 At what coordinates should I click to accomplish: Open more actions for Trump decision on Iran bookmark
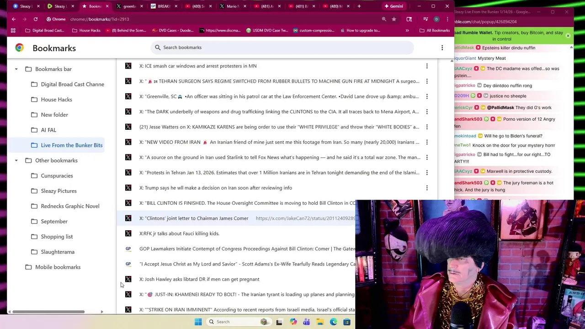[427, 188]
